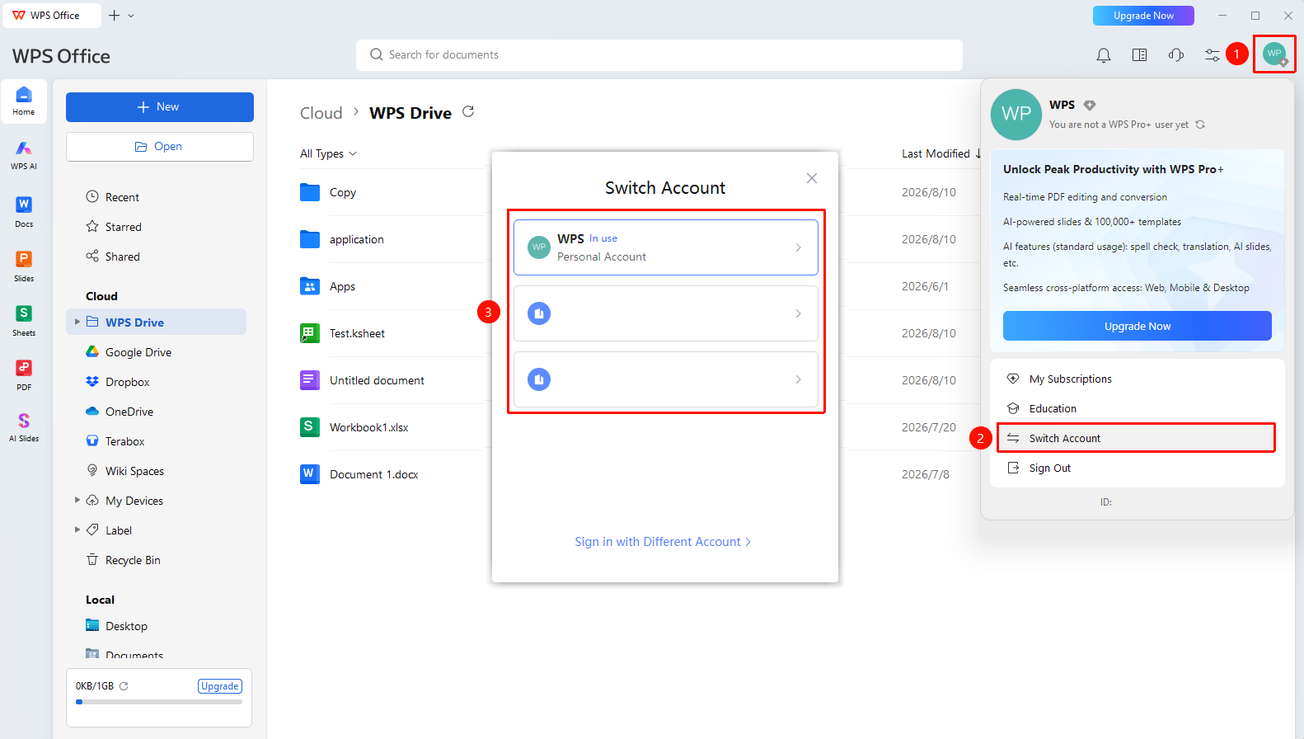This screenshot has width=1304, height=739.
Task: Open the skin/layout panel icon in header
Action: 1140,55
